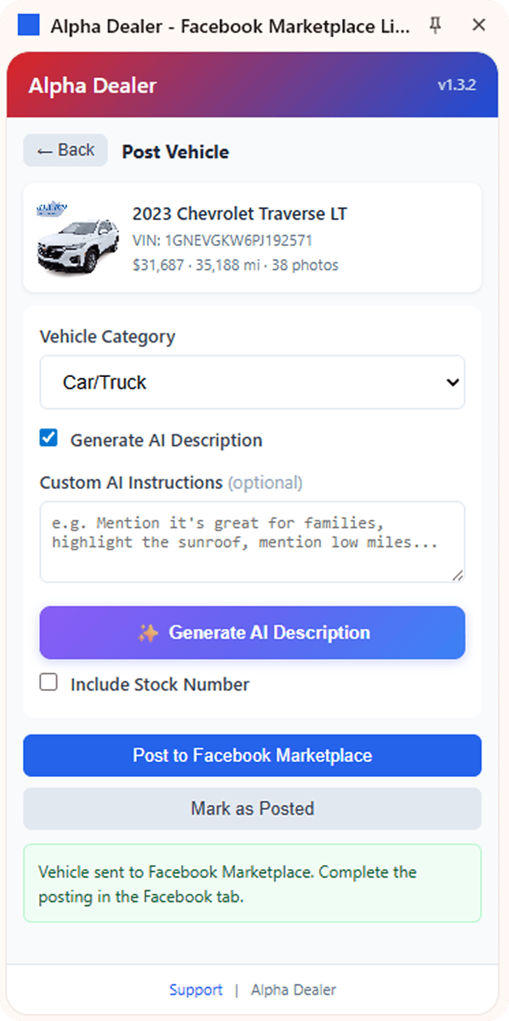This screenshot has width=509, height=1021.
Task: Click the sparkle icon on Generate button
Action: 148,633
